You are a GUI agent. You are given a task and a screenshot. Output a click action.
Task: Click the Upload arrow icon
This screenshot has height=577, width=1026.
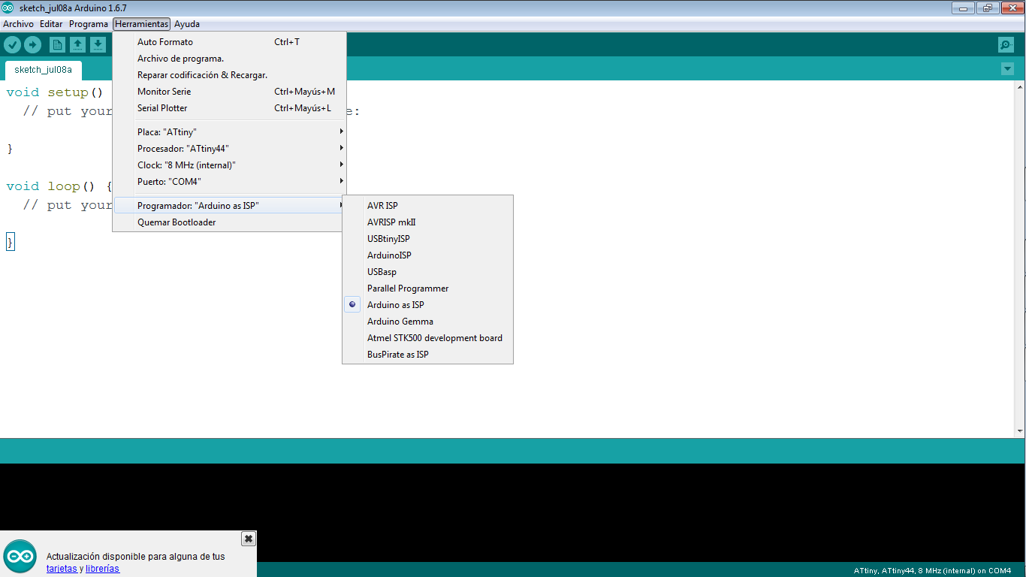coord(32,45)
